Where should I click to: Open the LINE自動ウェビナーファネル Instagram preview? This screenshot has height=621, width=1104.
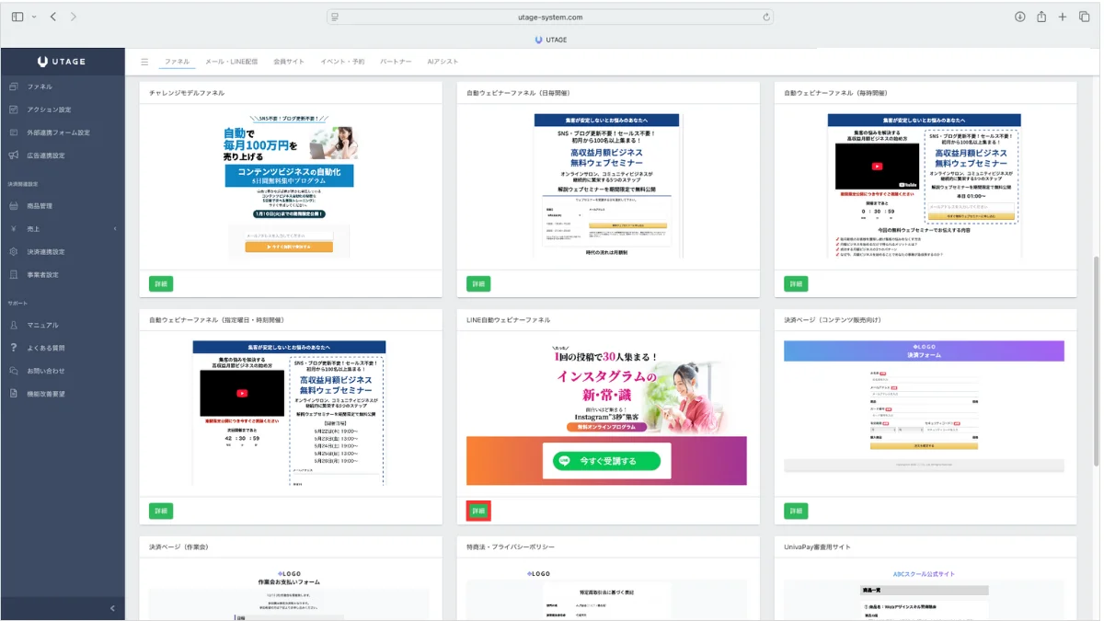coord(607,413)
